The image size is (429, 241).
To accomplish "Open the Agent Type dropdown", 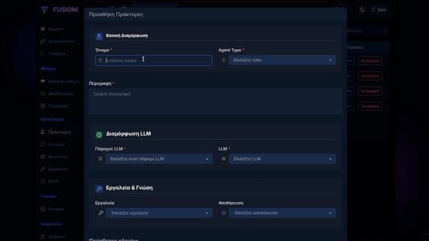I will pos(282,60).
